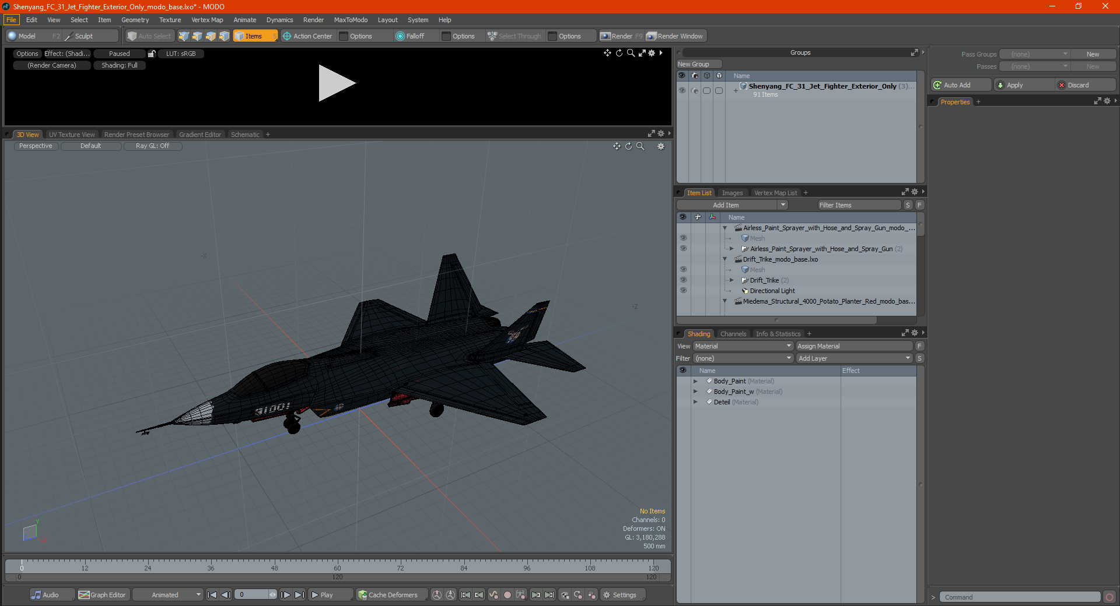
Task: Expand the Deteil material
Action: point(695,402)
